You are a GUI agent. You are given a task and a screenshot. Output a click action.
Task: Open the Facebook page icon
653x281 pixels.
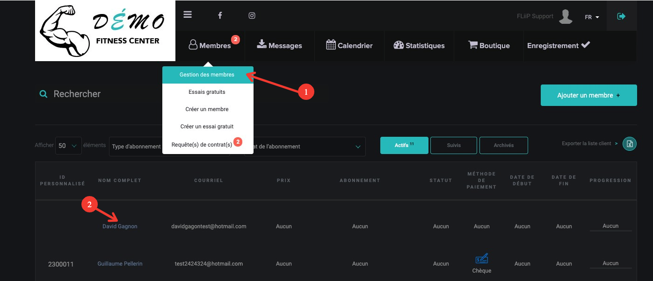pyautogui.click(x=220, y=15)
